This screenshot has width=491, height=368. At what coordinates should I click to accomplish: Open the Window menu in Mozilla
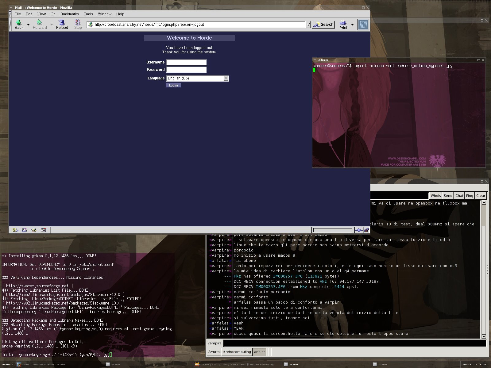[104, 14]
